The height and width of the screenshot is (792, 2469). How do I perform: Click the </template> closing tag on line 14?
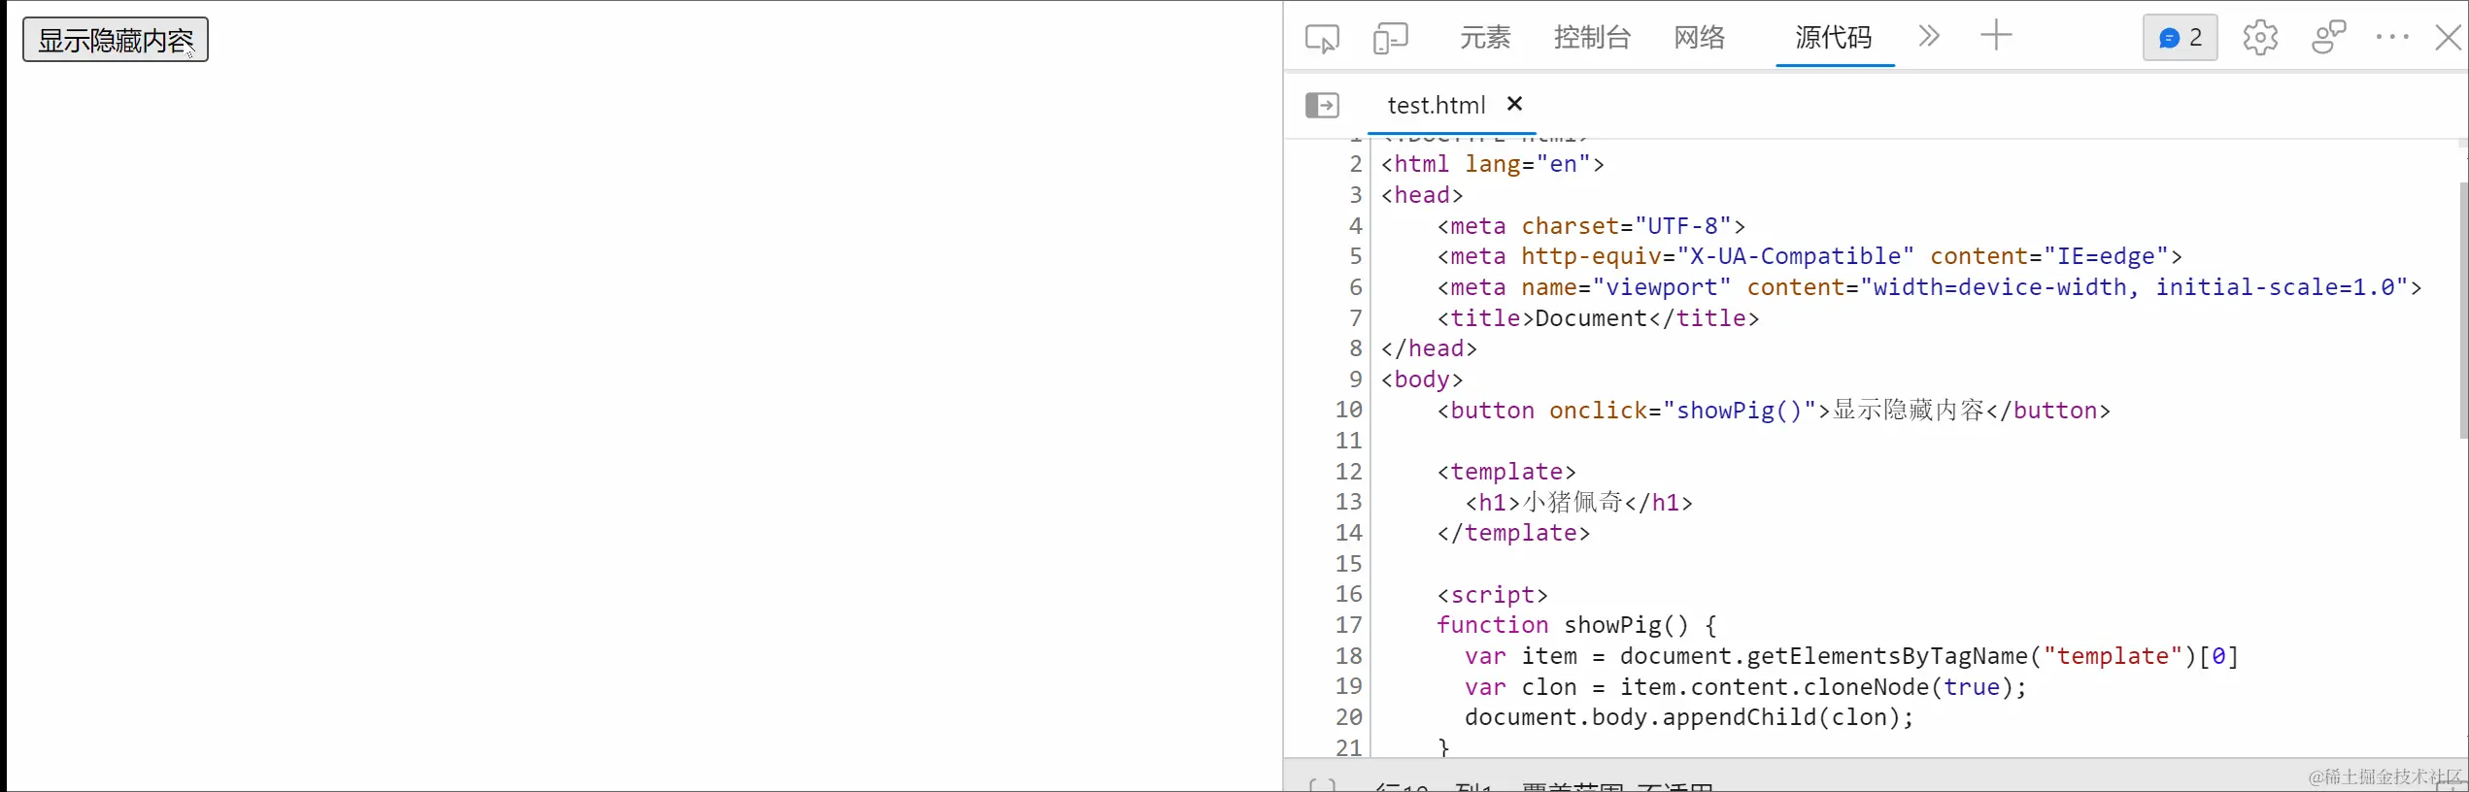(1513, 533)
